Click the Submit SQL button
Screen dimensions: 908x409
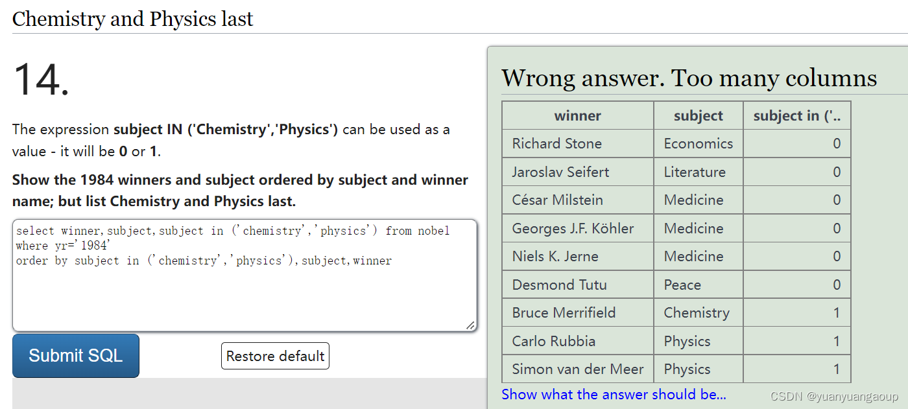(x=75, y=355)
